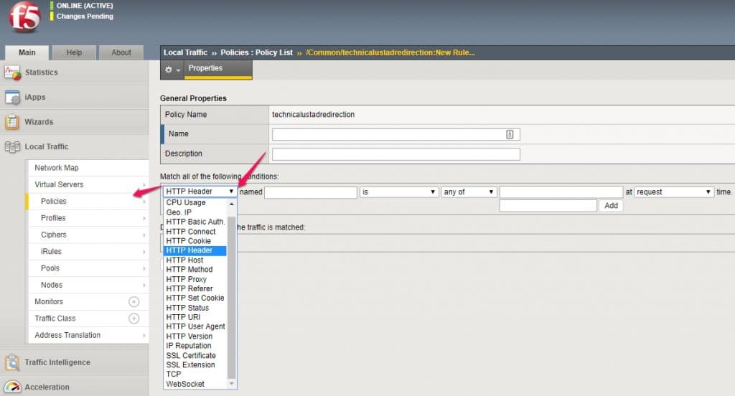Open the 'is' condition dropdown
The height and width of the screenshot is (396, 735).
click(x=399, y=192)
